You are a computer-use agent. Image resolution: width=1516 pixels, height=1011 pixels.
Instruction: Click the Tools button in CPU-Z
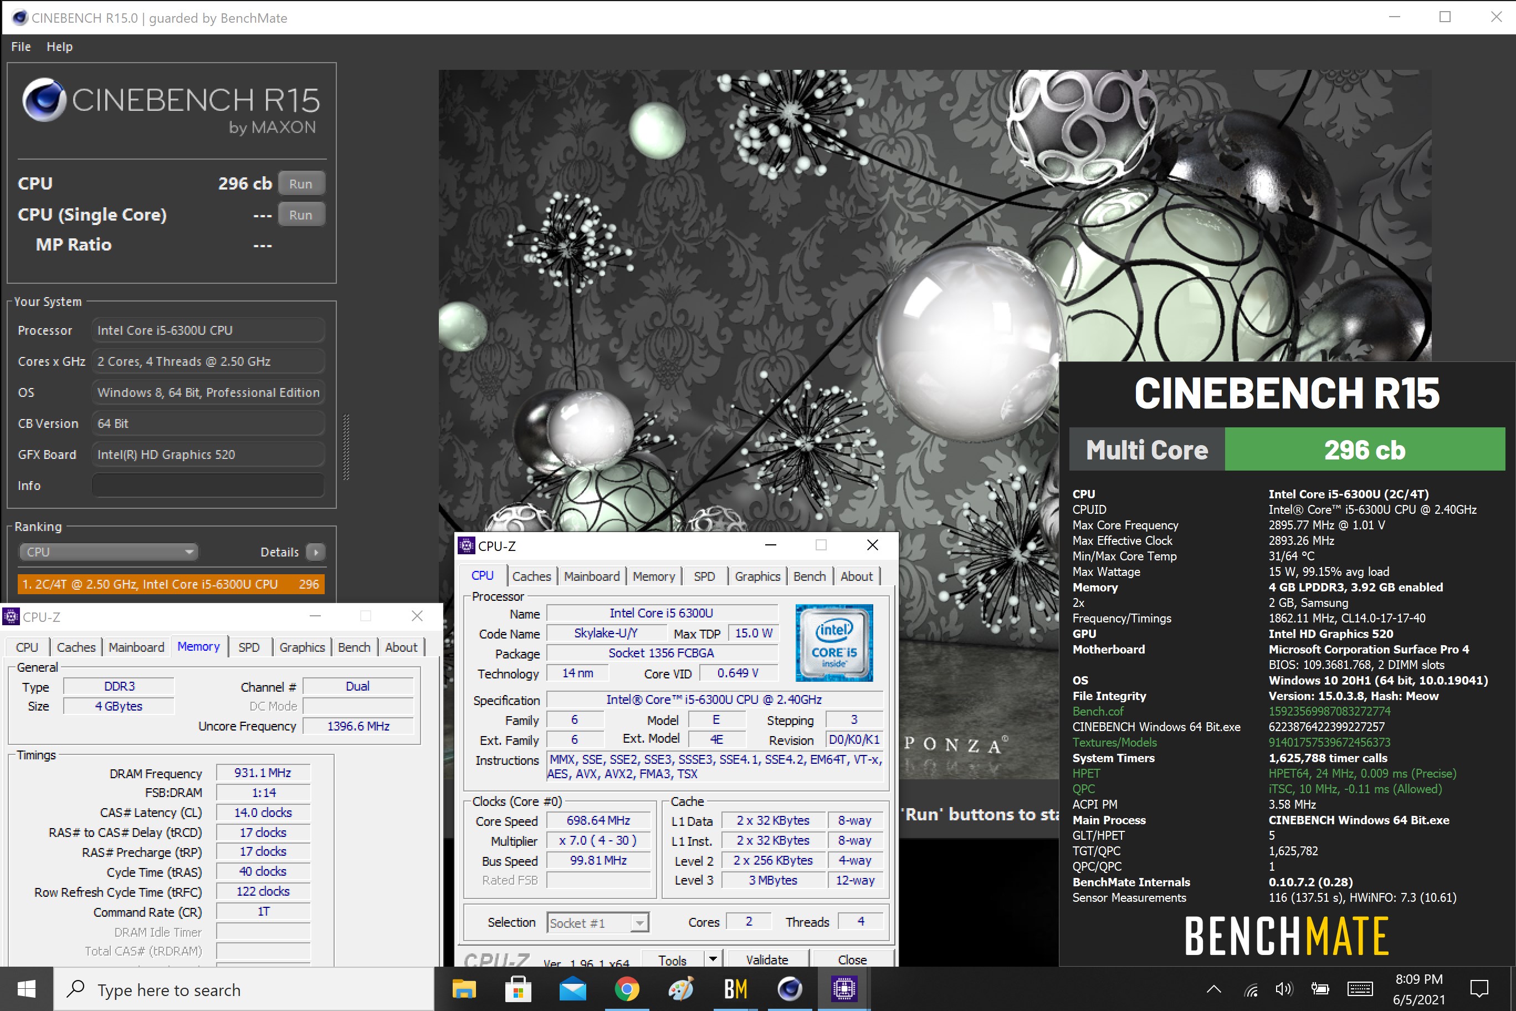[x=672, y=960]
